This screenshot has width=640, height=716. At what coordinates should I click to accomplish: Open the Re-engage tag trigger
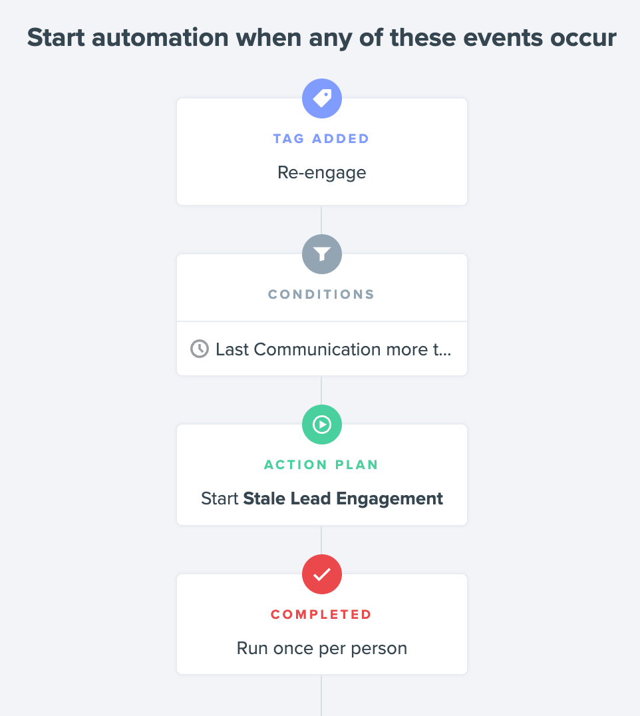click(322, 172)
